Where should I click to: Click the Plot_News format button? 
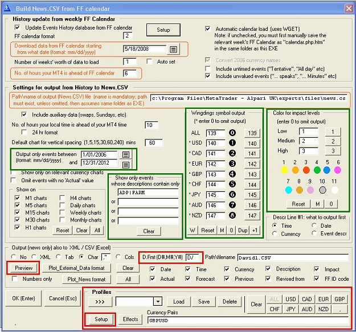pos(87,279)
